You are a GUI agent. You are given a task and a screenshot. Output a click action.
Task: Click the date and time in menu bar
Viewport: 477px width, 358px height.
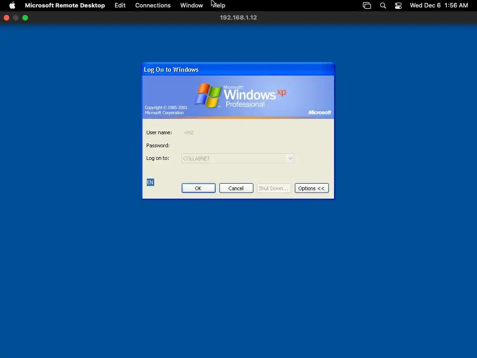coord(439,6)
